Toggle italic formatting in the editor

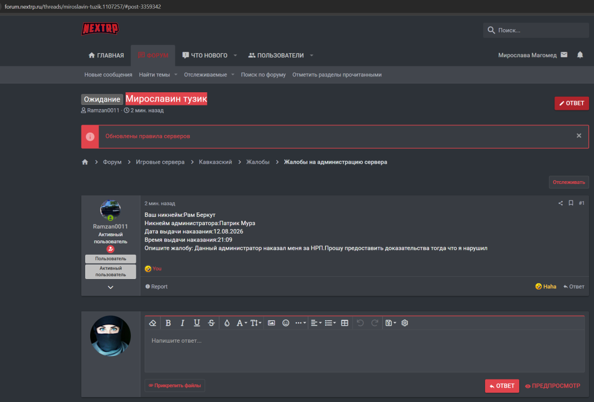coord(182,323)
